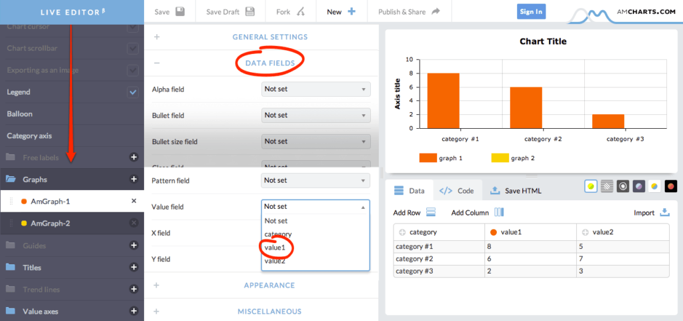
Task: Toggle Exporting as an image checkbox
Action: point(133,70)
